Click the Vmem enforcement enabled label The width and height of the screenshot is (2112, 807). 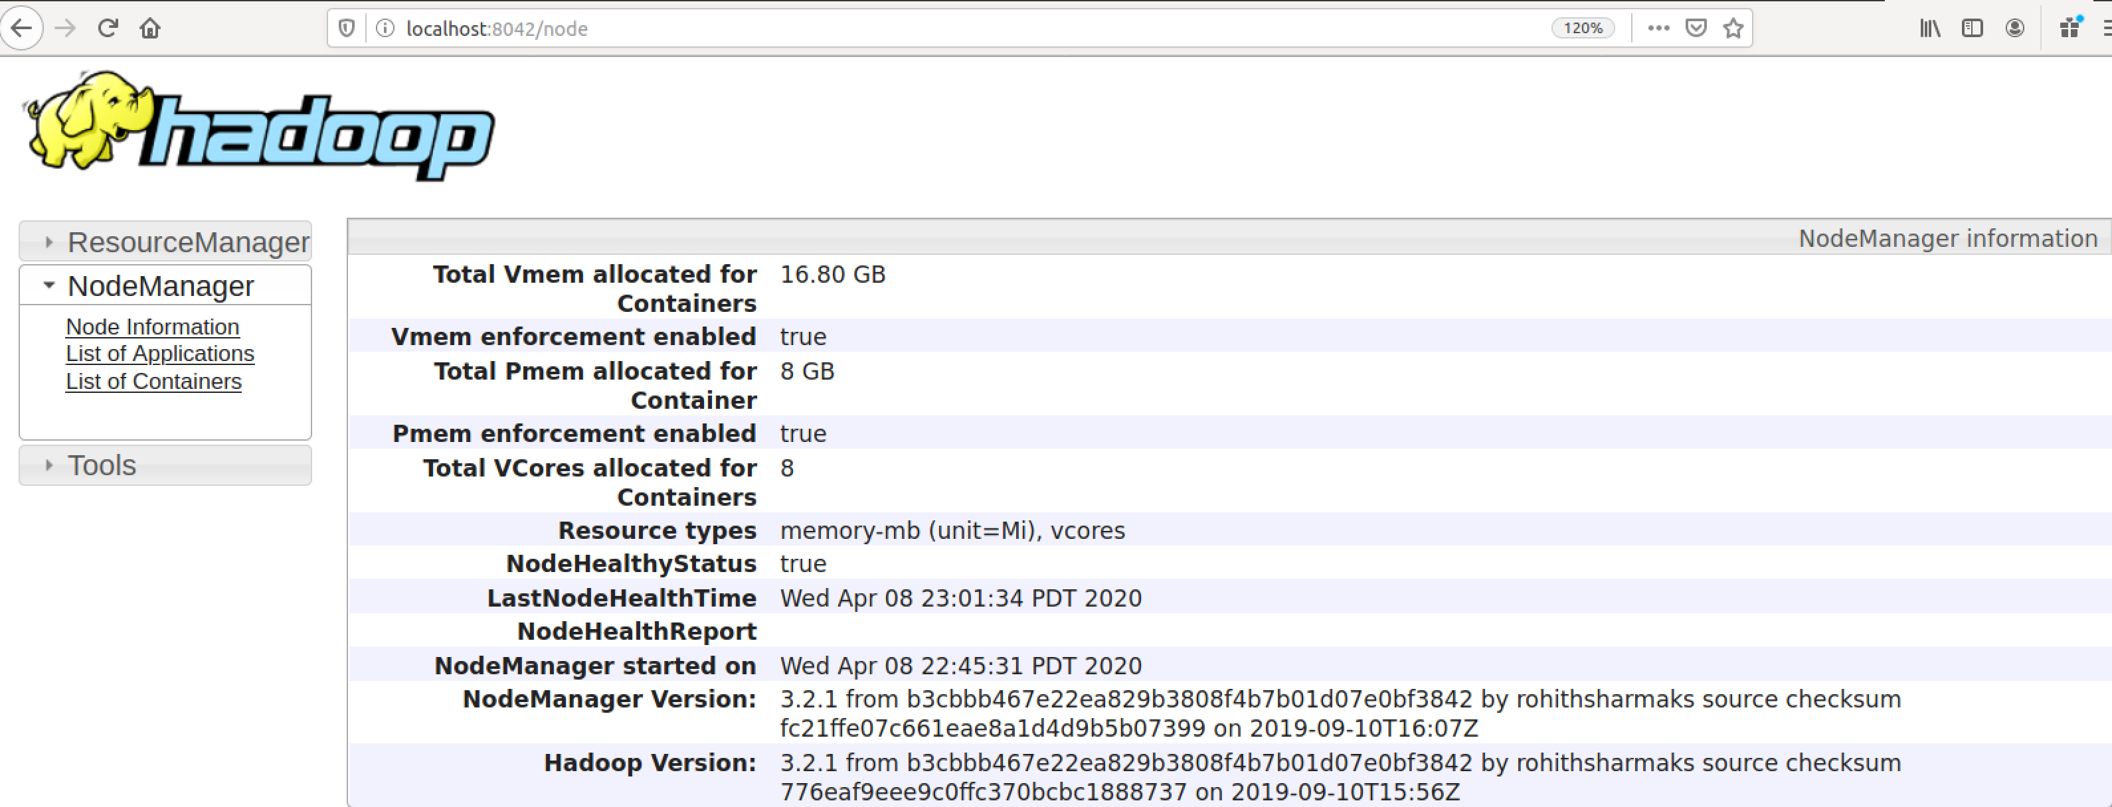coord(573,336)
